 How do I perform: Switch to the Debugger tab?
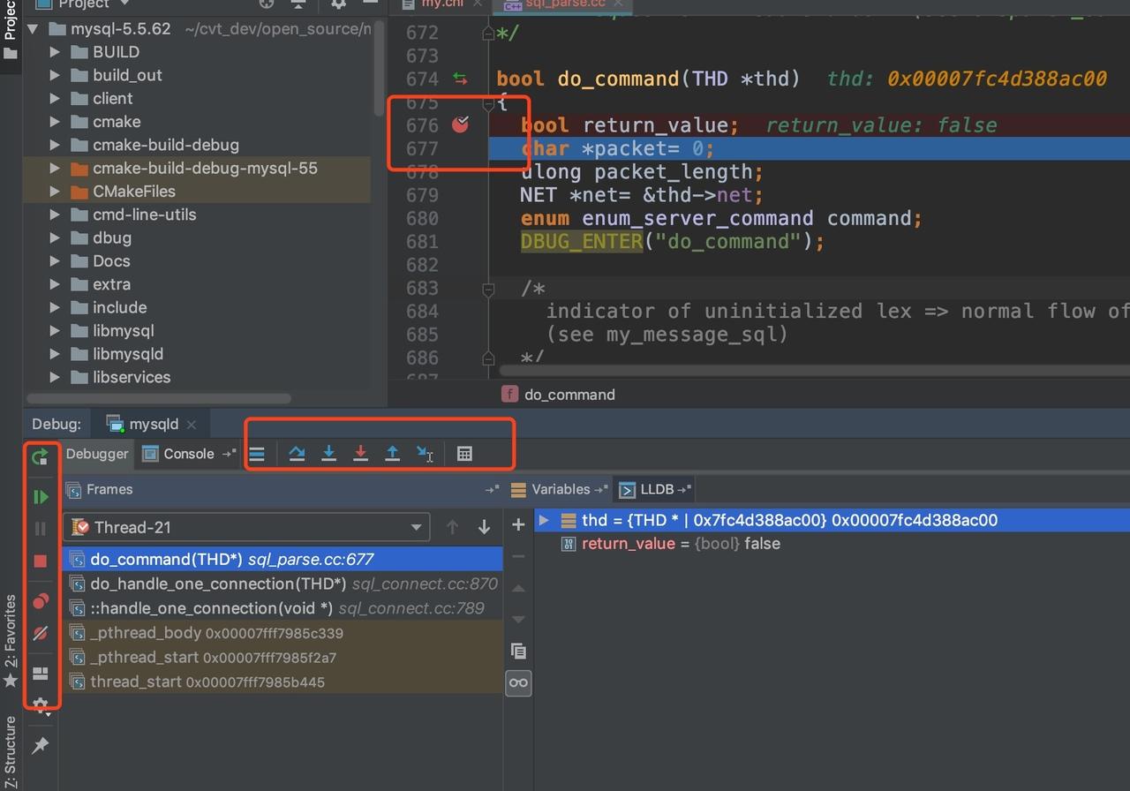click(x=97, y=454)
